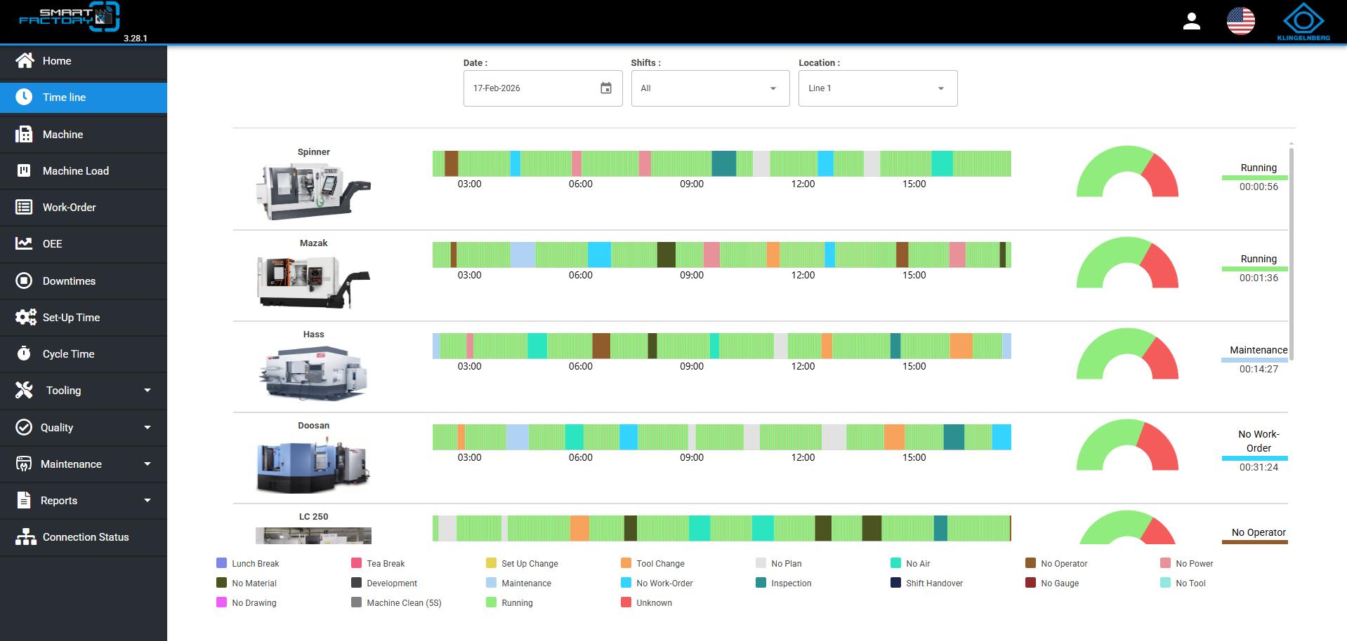Screen dimensions: 1347x641
Task: Open the user profile icon
Action: click(x=1192, y=21)
